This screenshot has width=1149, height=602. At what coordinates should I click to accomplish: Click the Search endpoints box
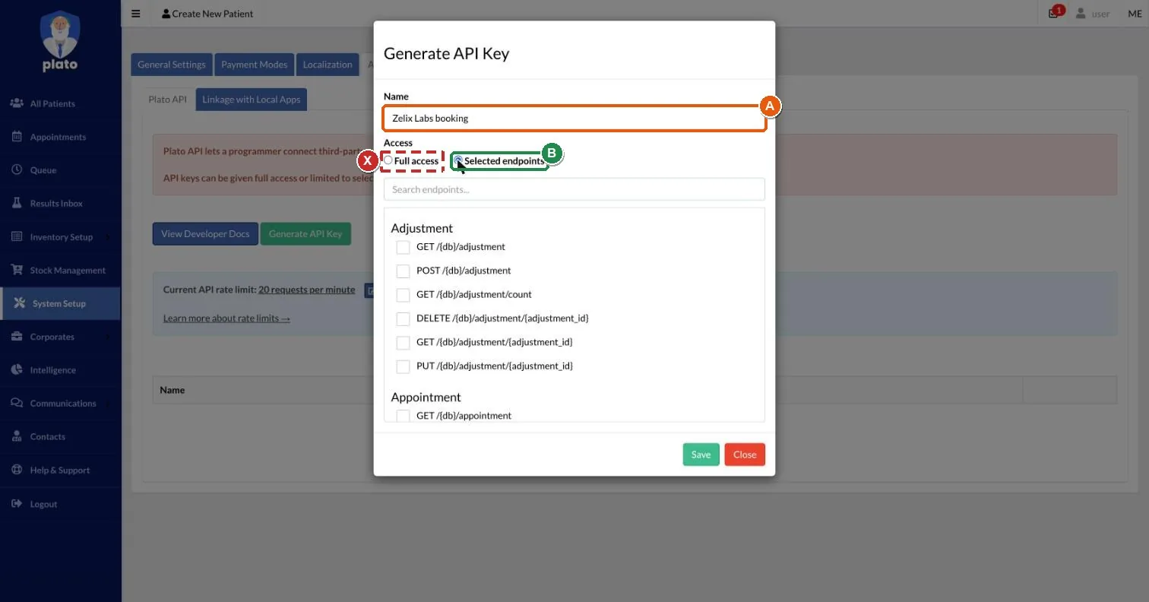574,189
